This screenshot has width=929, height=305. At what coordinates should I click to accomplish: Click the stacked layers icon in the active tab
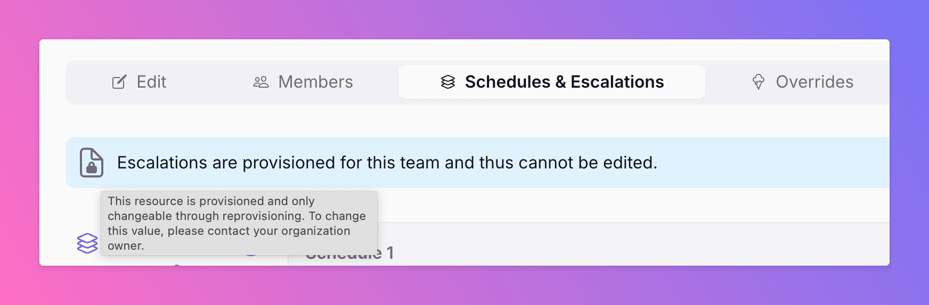point(448,82)
